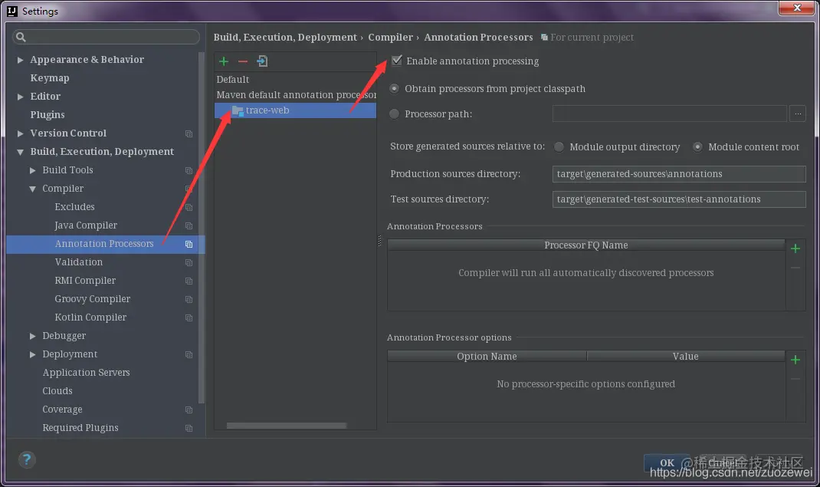
Task: Open Application Servers settings
Action: tap(87, 373)
